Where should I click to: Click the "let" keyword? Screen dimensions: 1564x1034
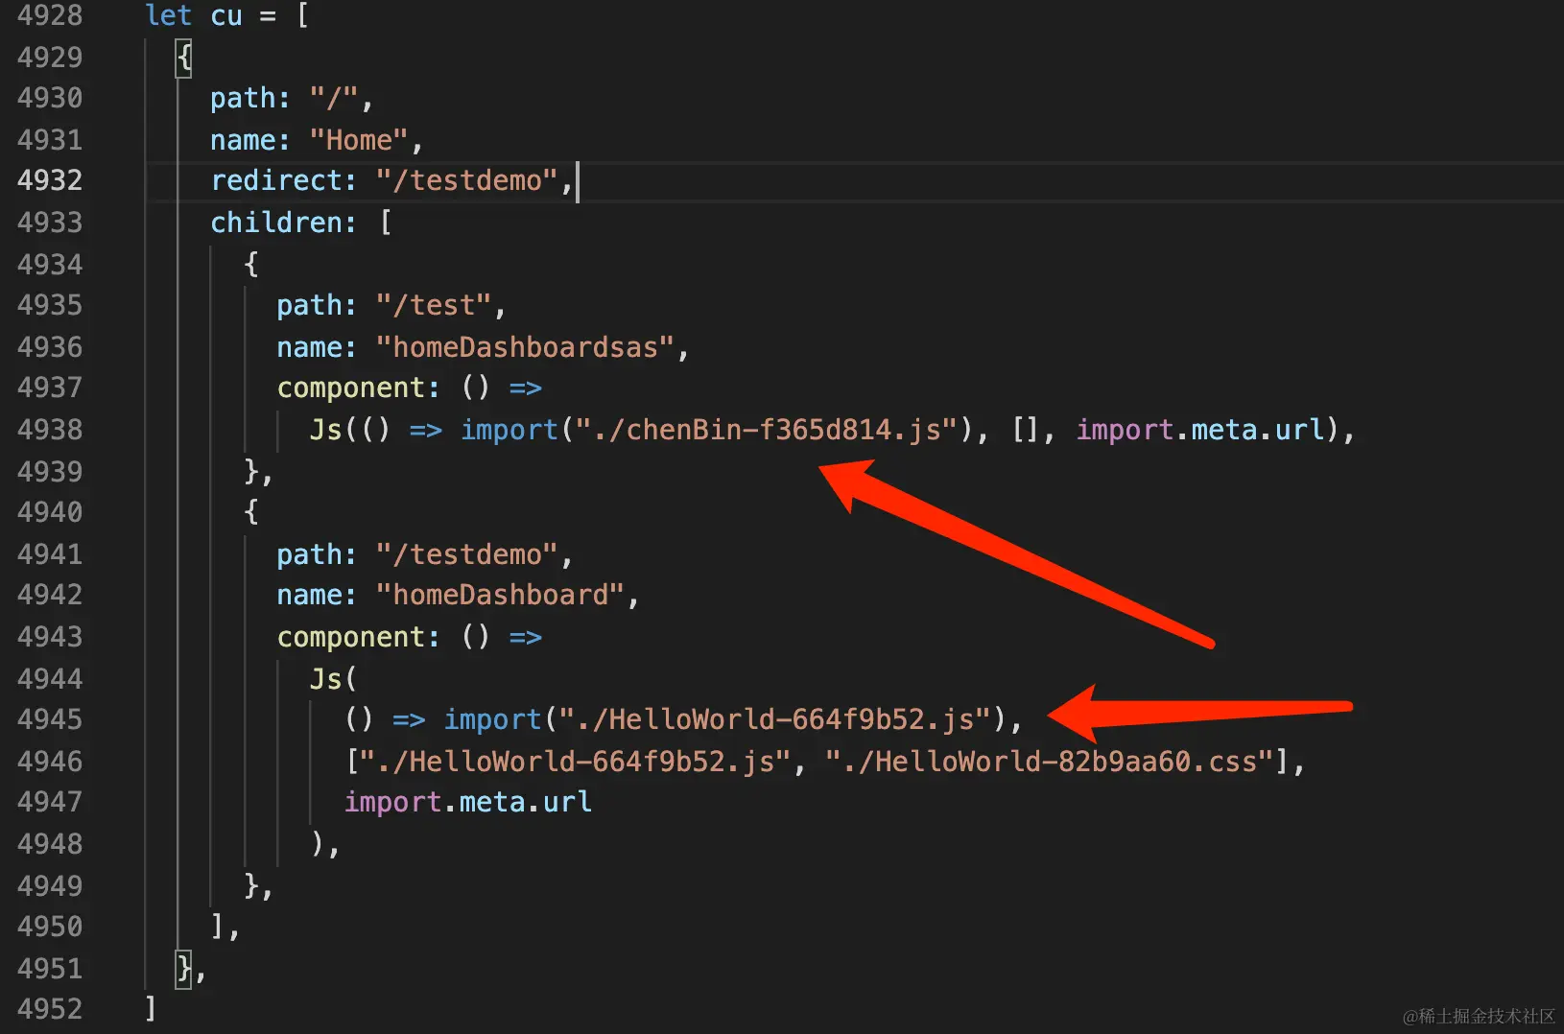click(169, 15)
